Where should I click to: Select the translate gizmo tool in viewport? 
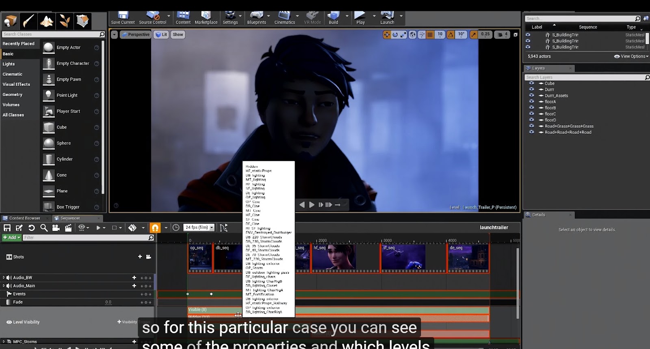(387, 35)
